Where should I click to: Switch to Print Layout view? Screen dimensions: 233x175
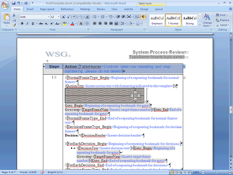172,172
